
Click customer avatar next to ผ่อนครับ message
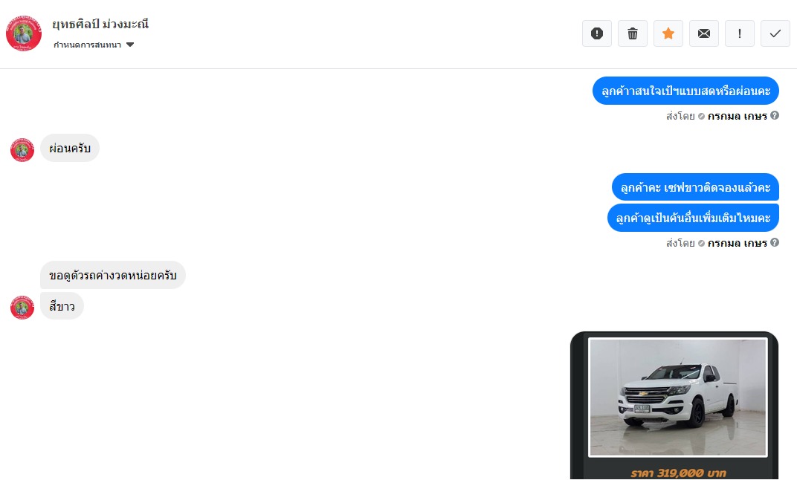click(x=22, y=150)
